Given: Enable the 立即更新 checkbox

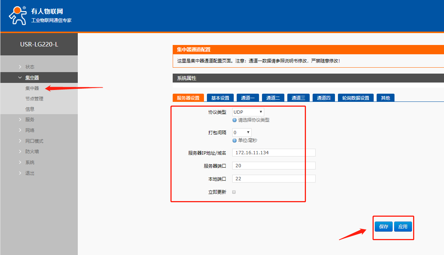Looking at the screenshot, I should click(234, 192).
